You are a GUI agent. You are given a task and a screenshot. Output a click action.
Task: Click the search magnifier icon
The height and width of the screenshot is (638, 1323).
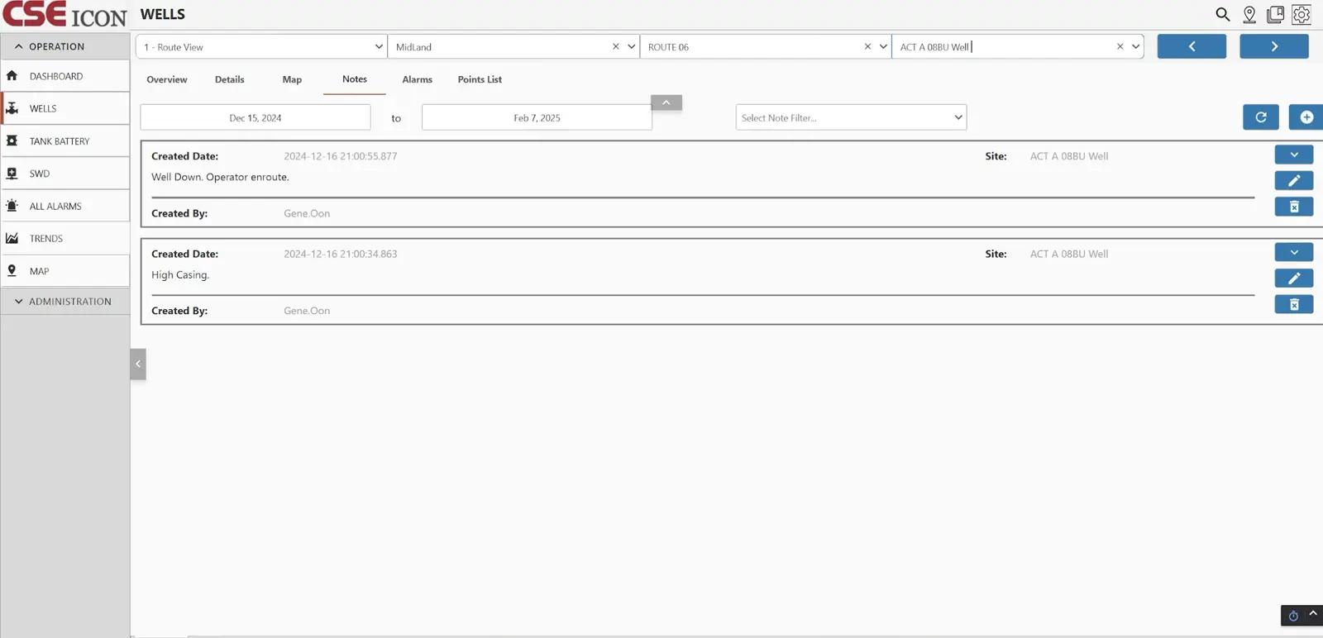[x=1222, y=14]
